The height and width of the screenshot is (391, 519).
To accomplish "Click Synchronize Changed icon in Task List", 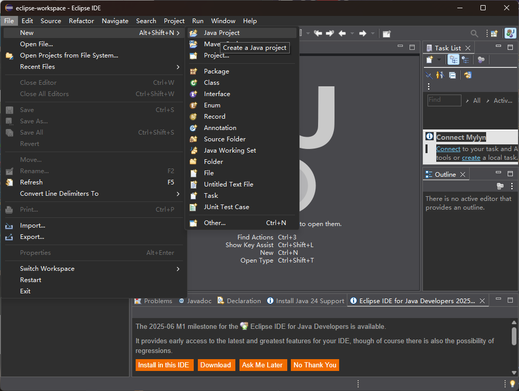I will [x=468, y=75].
